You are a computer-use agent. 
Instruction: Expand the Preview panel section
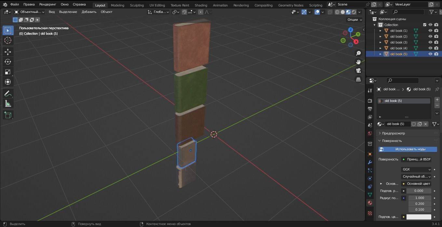[408, 133]
